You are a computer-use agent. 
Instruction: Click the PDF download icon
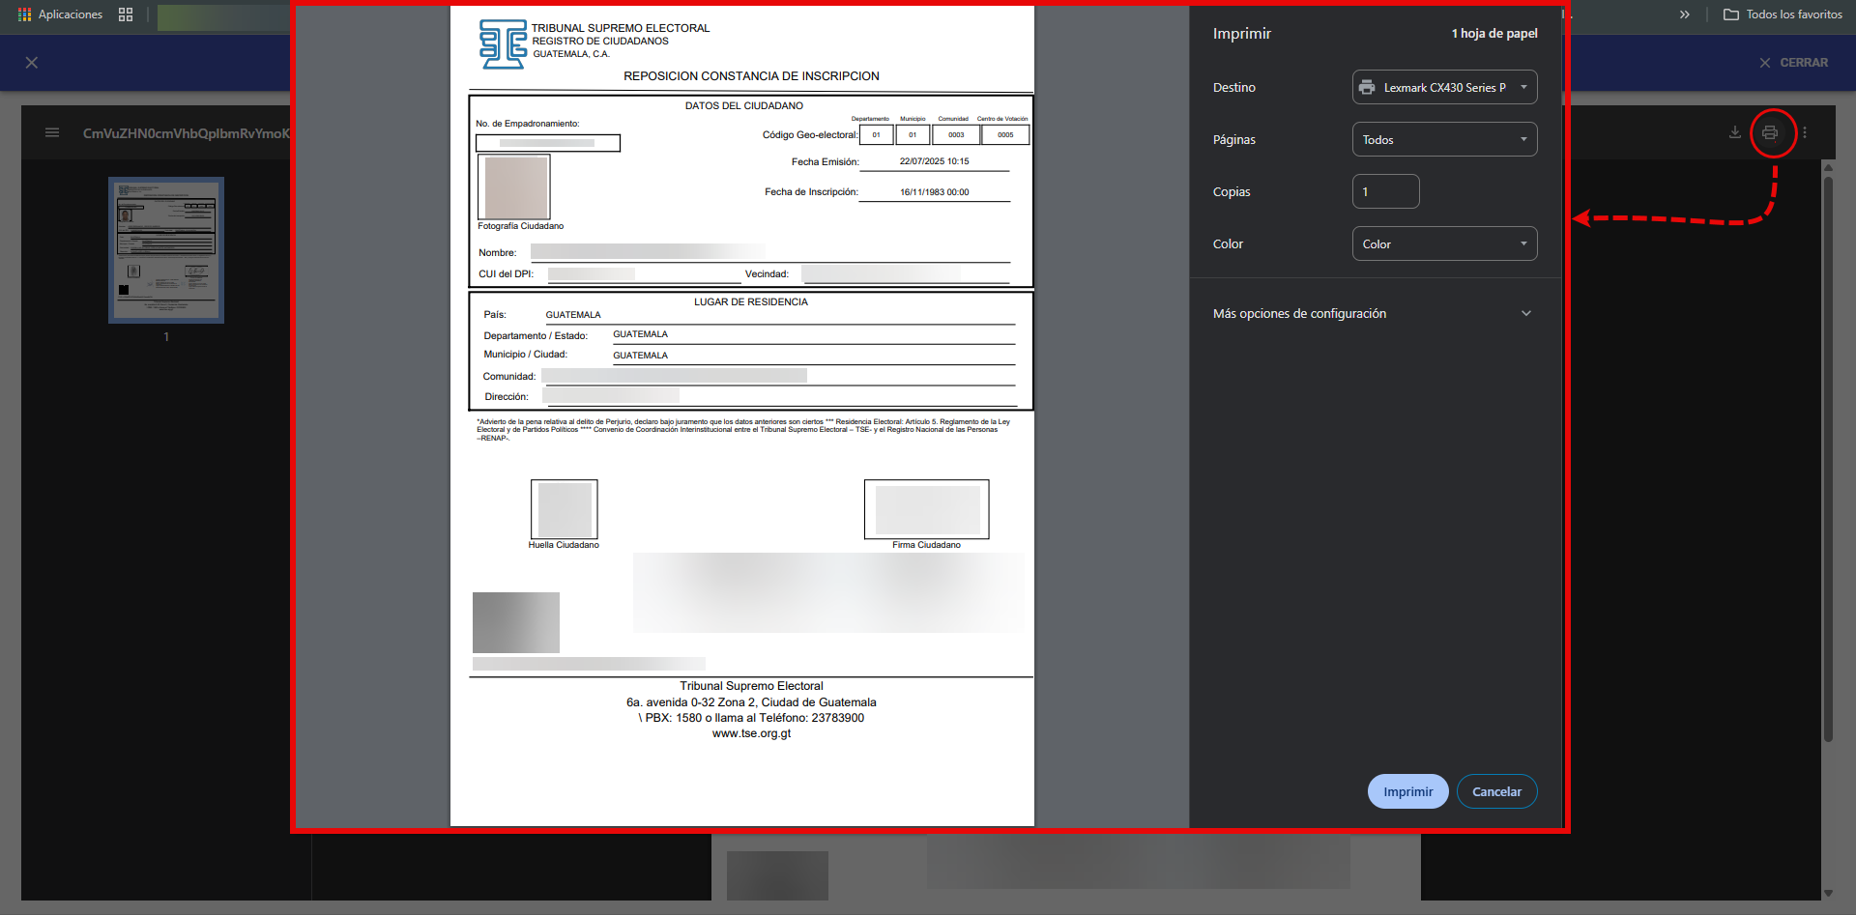point(1735,133)
